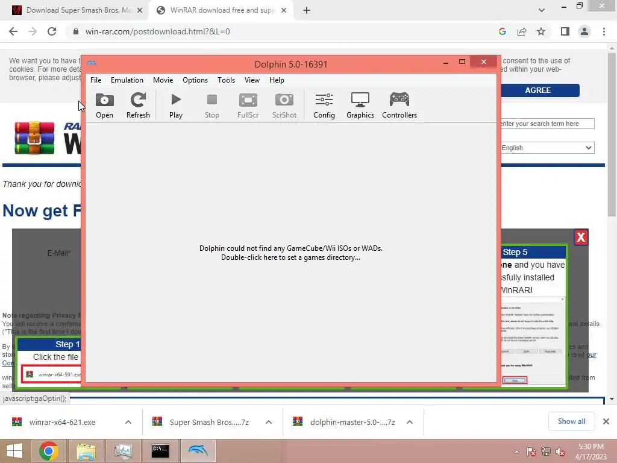Open the View menu
Screen dimensions: 617x463
(x=252, y=80)
